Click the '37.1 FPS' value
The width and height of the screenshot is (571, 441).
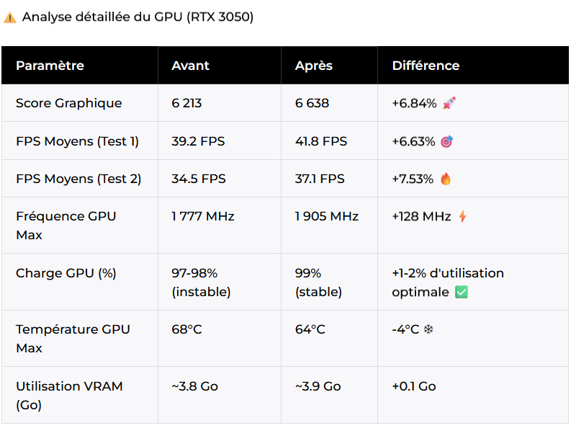pyautogui.click(x=320, y=179)
